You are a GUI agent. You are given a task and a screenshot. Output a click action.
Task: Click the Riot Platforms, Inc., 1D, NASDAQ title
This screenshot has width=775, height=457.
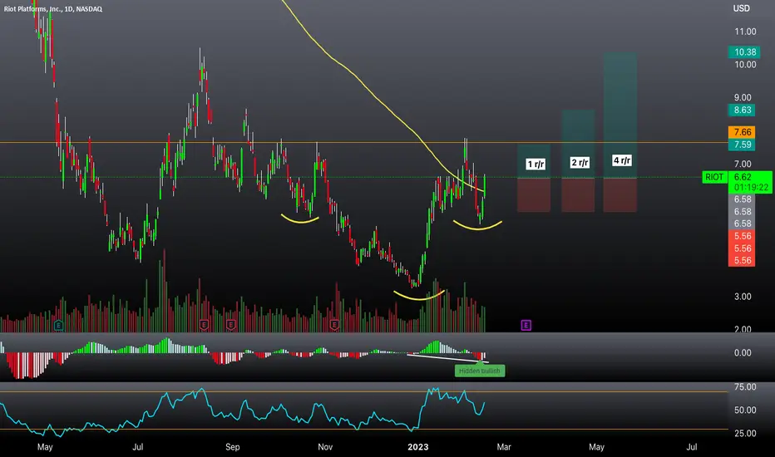53,9
